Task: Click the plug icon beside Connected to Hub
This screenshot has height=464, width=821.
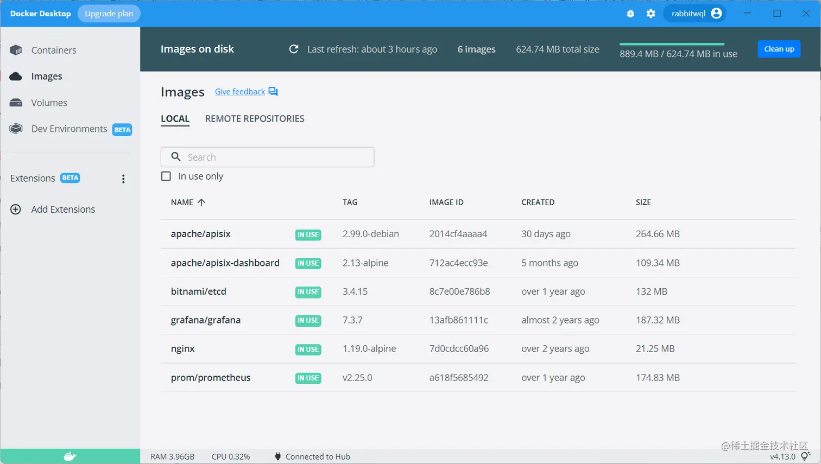Action: [278, 456]
